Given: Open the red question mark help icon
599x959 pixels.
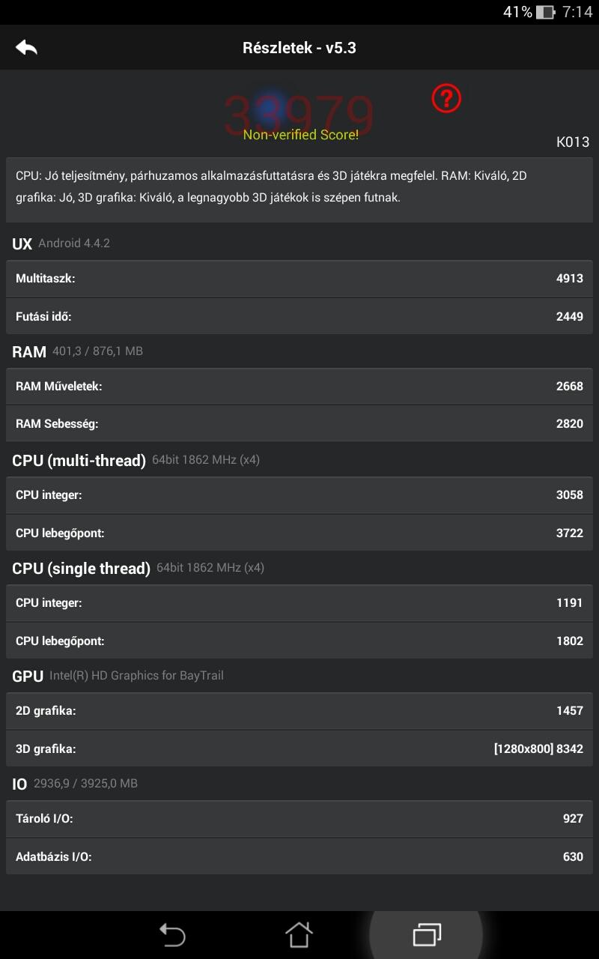Looking at the screenshot, I should (x=446, y=98).
